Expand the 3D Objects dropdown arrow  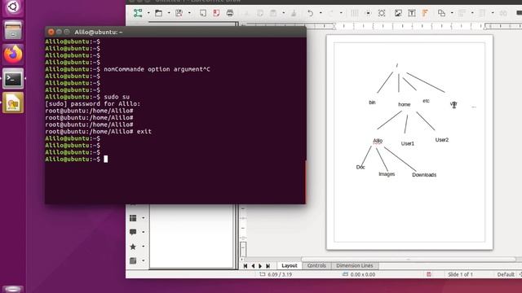(144, 260)
